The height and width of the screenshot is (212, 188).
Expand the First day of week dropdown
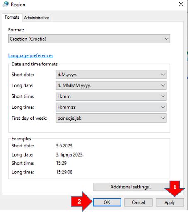[x=111, y=118]
